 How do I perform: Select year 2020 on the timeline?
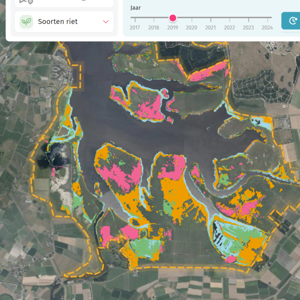pos(192,28)
